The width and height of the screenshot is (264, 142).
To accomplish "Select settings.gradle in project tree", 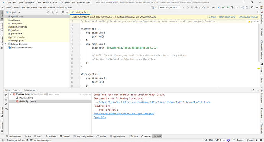I will coord(18,41).
